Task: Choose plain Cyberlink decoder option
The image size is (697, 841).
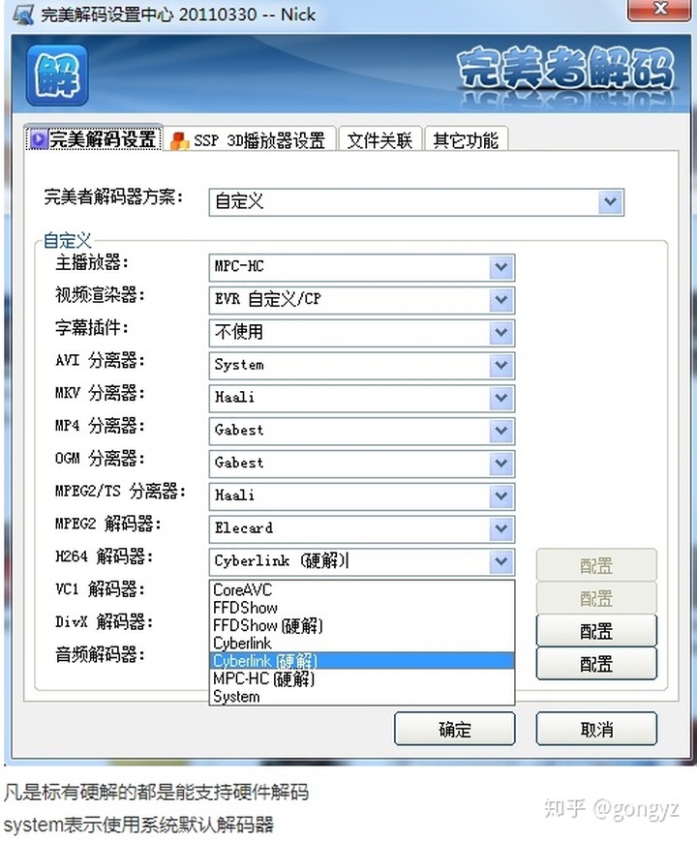Action: click(x=362, y=643)
